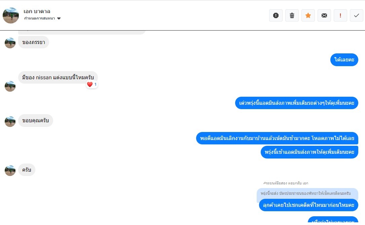365x225 pixels.
Task: Flag conversation with red exclamation icon
Action: click(340, 15)
